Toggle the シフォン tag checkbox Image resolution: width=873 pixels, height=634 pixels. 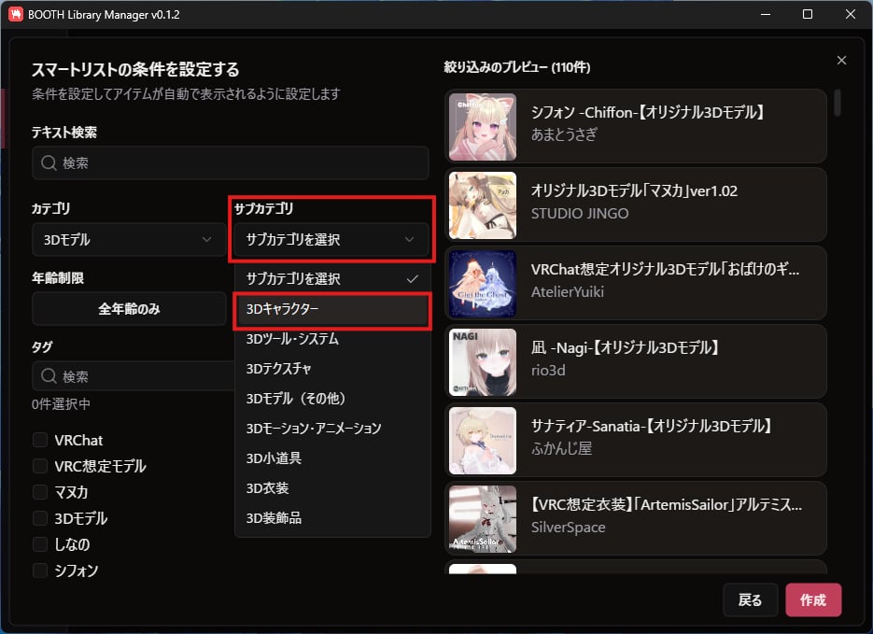[40, 570]
